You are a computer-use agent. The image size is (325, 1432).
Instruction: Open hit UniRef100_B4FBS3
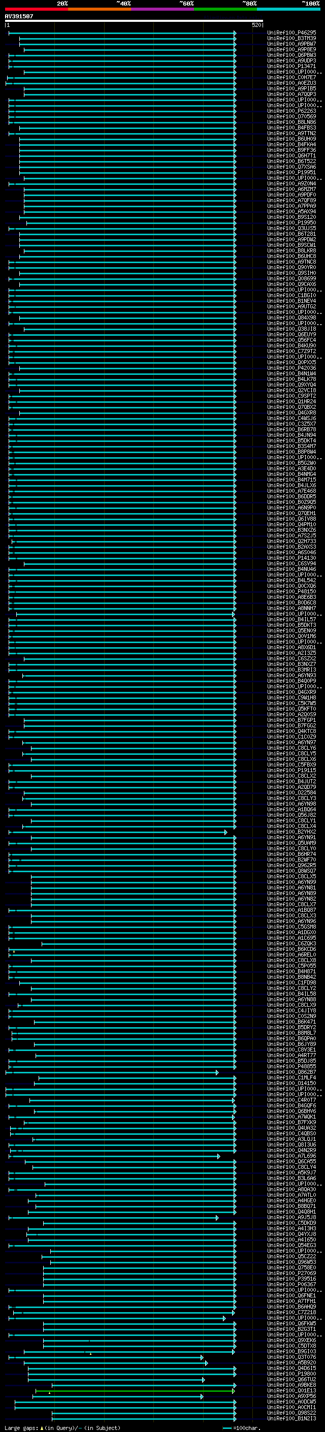pos(291,128)
